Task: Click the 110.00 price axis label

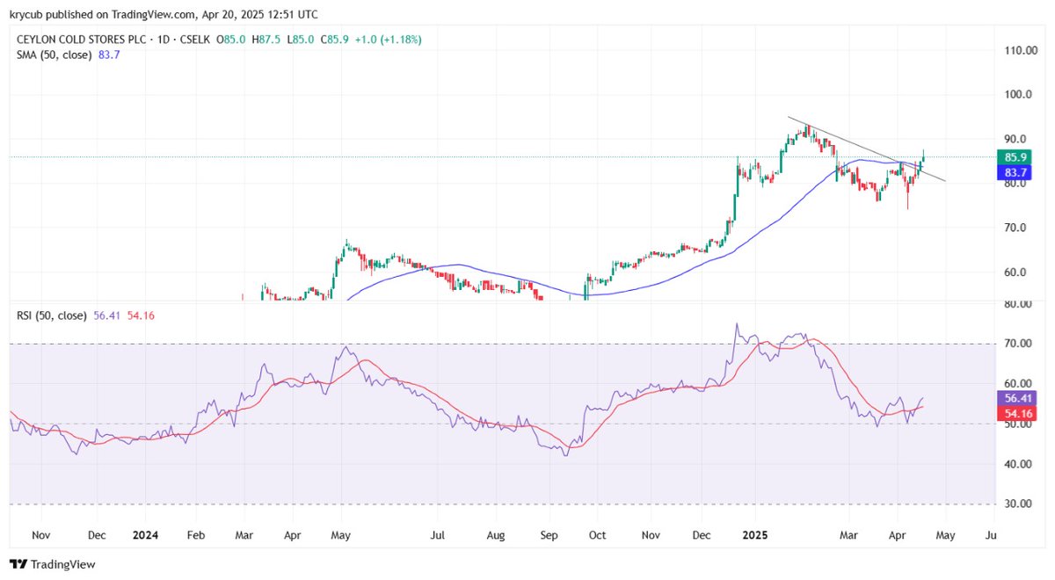Action: coord(1021,51)
